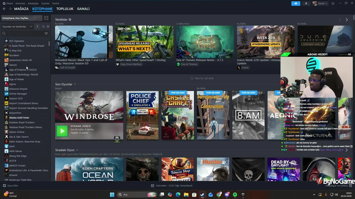The height and width of the screenshot is (199, 355).
Task: Open Microsoft Store from the taskbar
Action: pyautogui.click(x=194, y=195)
